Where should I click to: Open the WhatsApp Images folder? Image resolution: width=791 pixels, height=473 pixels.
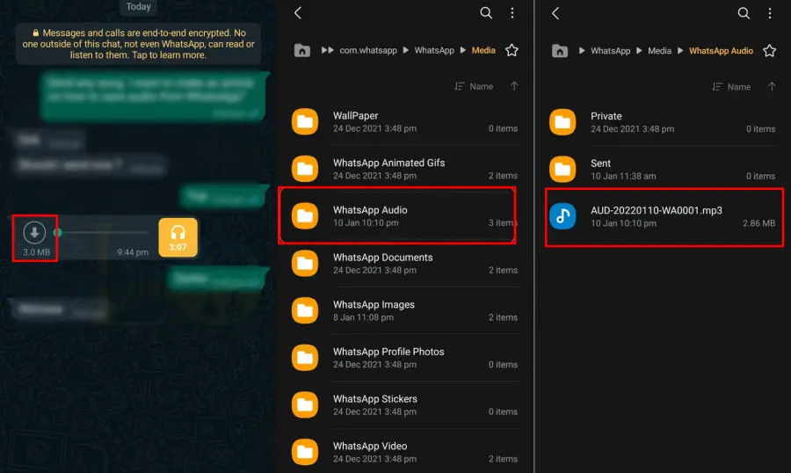(405, 310)
